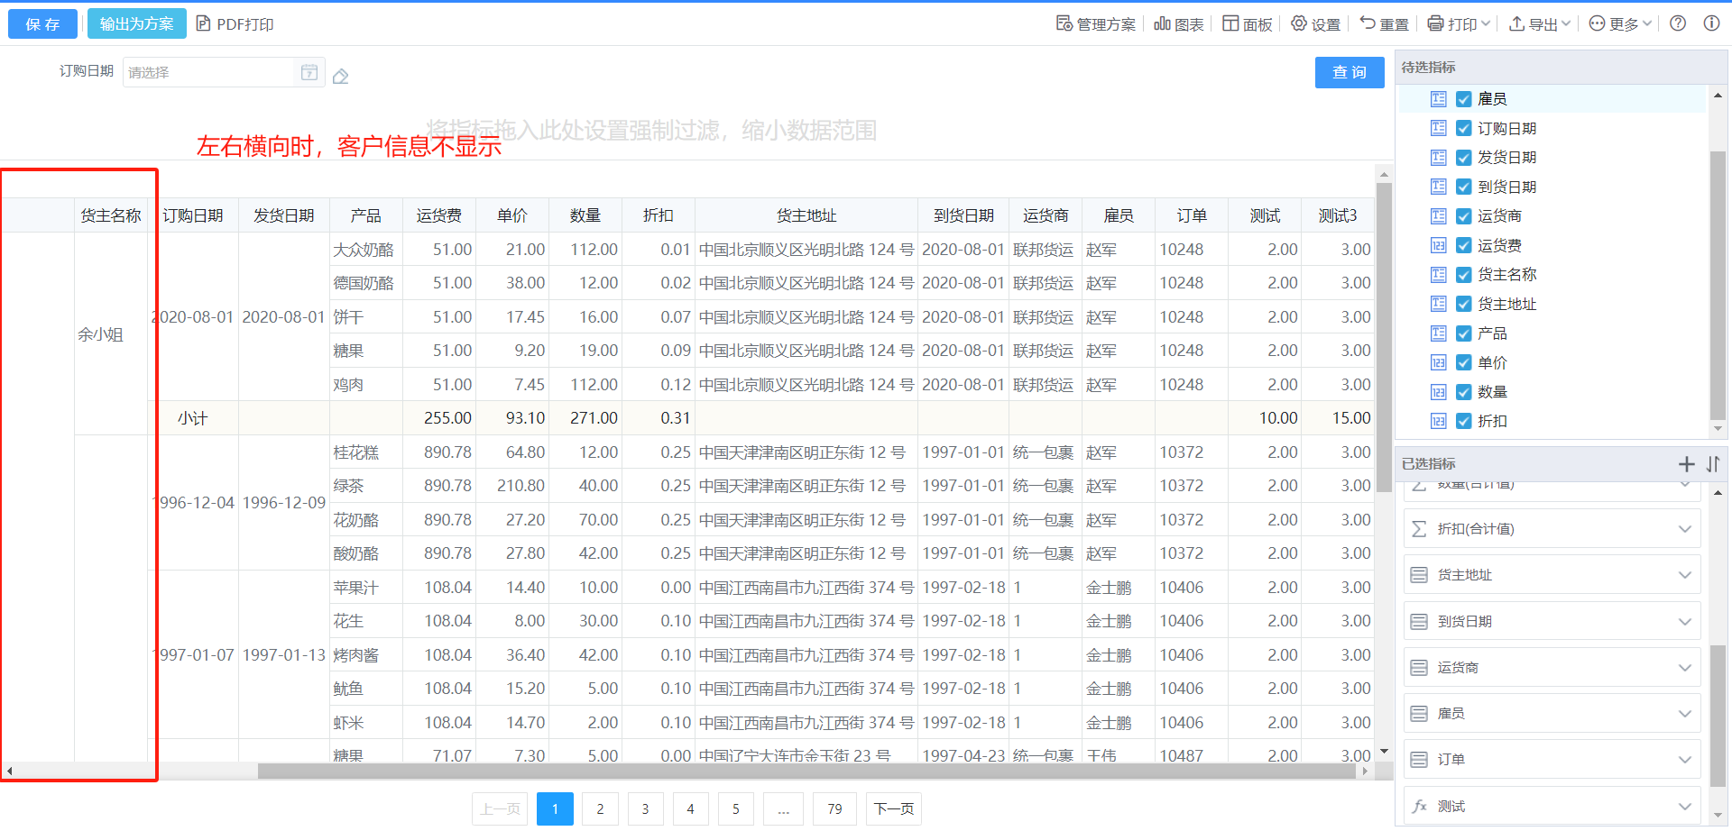The image size is (1732, 831).
Task: Open the 图表 chart view
Action: (x=1179, y=24)
